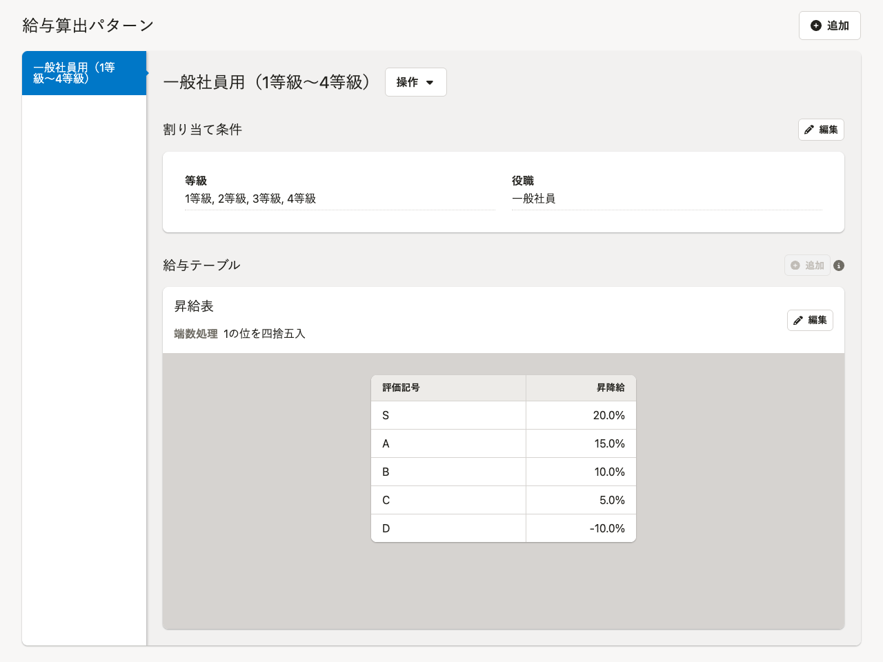Screen dimensions: 883x662
Task: Click the 昇降給 column header
Action: click(610, 388)
